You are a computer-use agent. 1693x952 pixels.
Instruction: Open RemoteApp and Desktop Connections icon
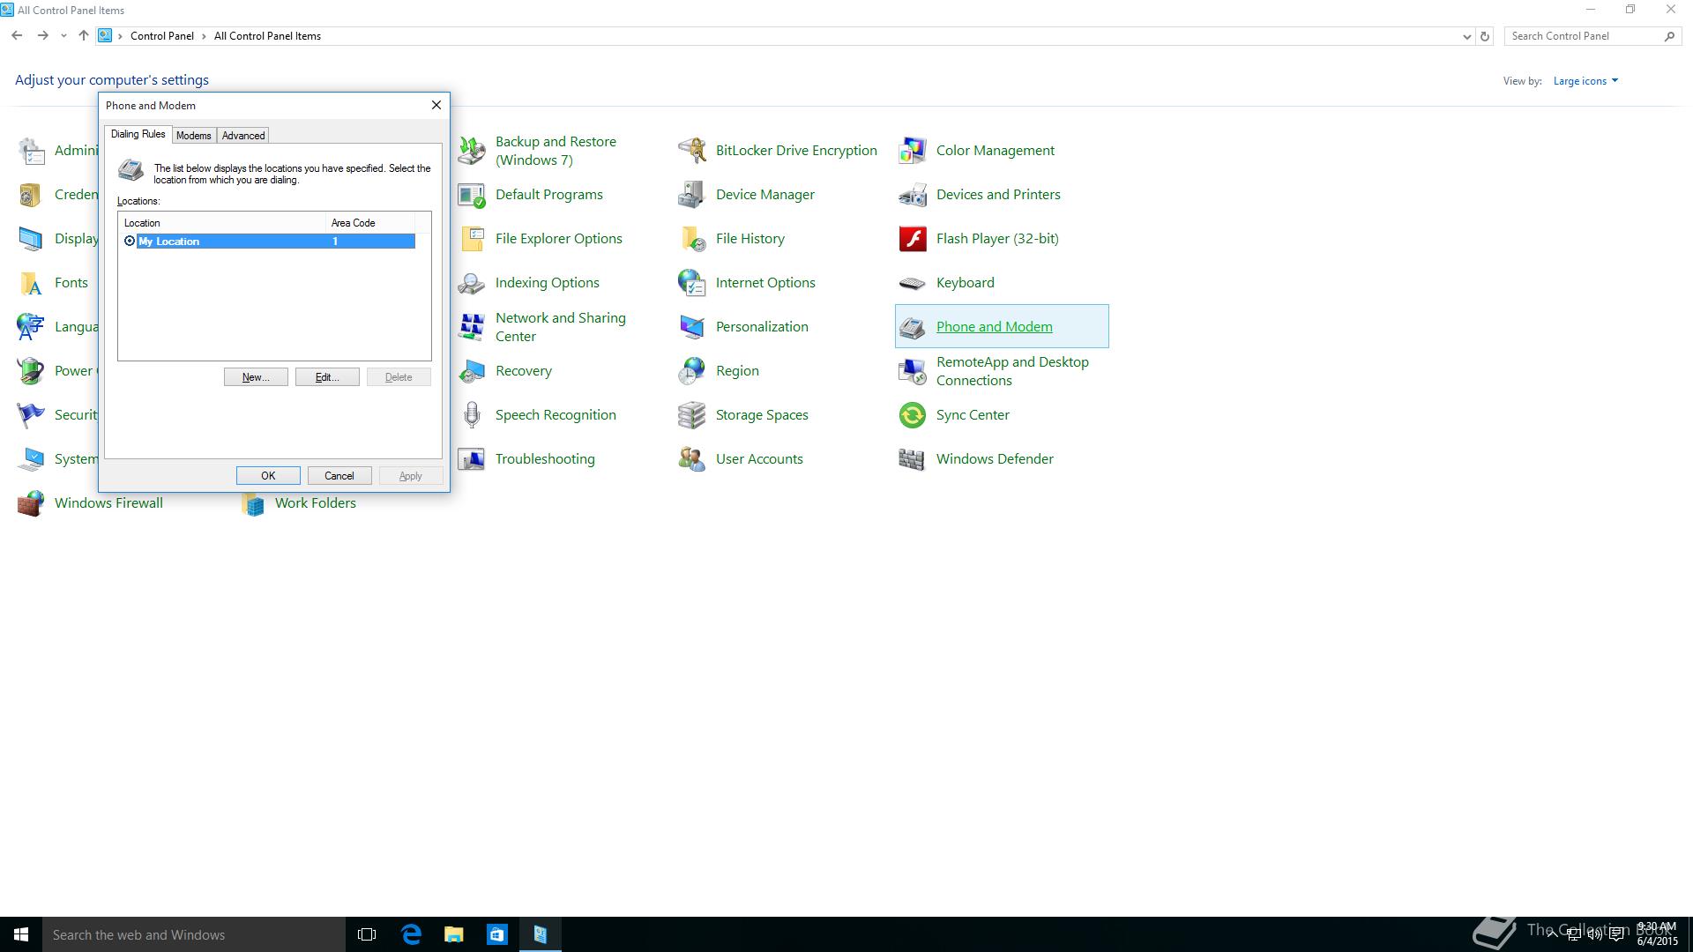pos(913,371)
